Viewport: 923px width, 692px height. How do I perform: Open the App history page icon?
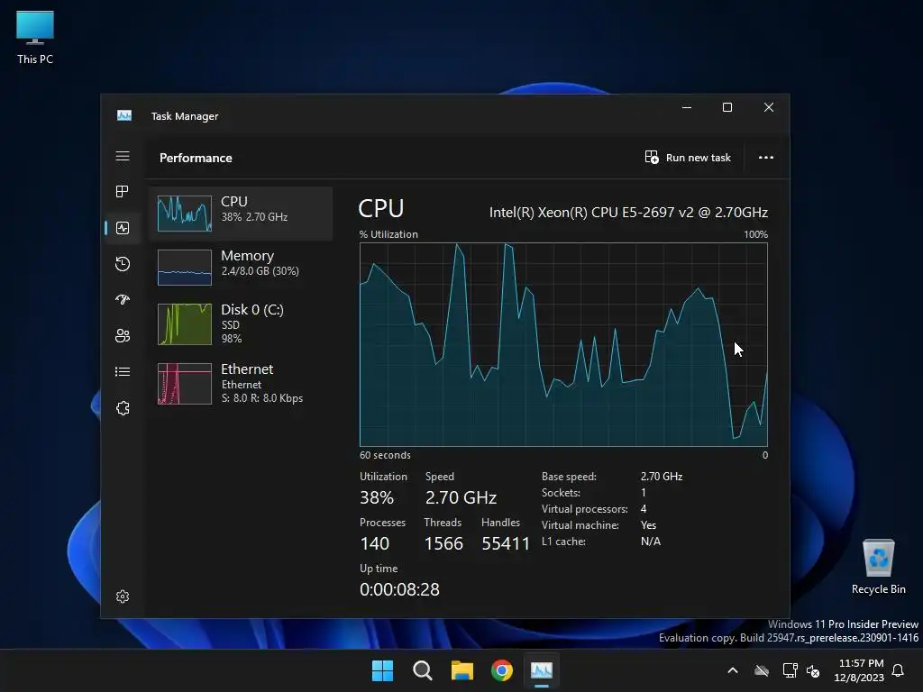pyautogui.click(x=123, y=264)
